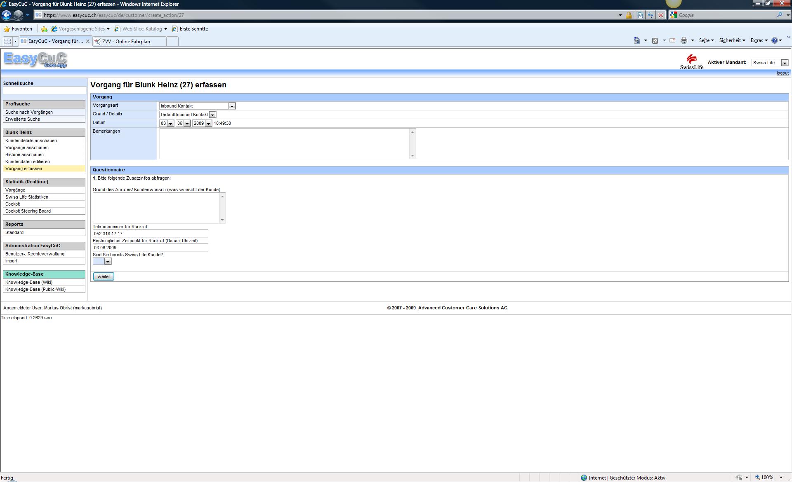Open a new empty tab

click(172, 41)
